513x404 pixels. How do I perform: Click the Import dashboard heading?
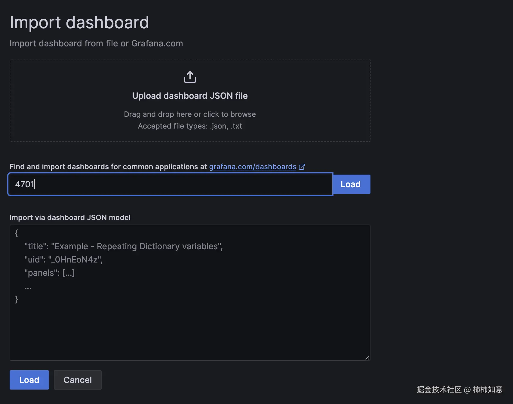79,22
